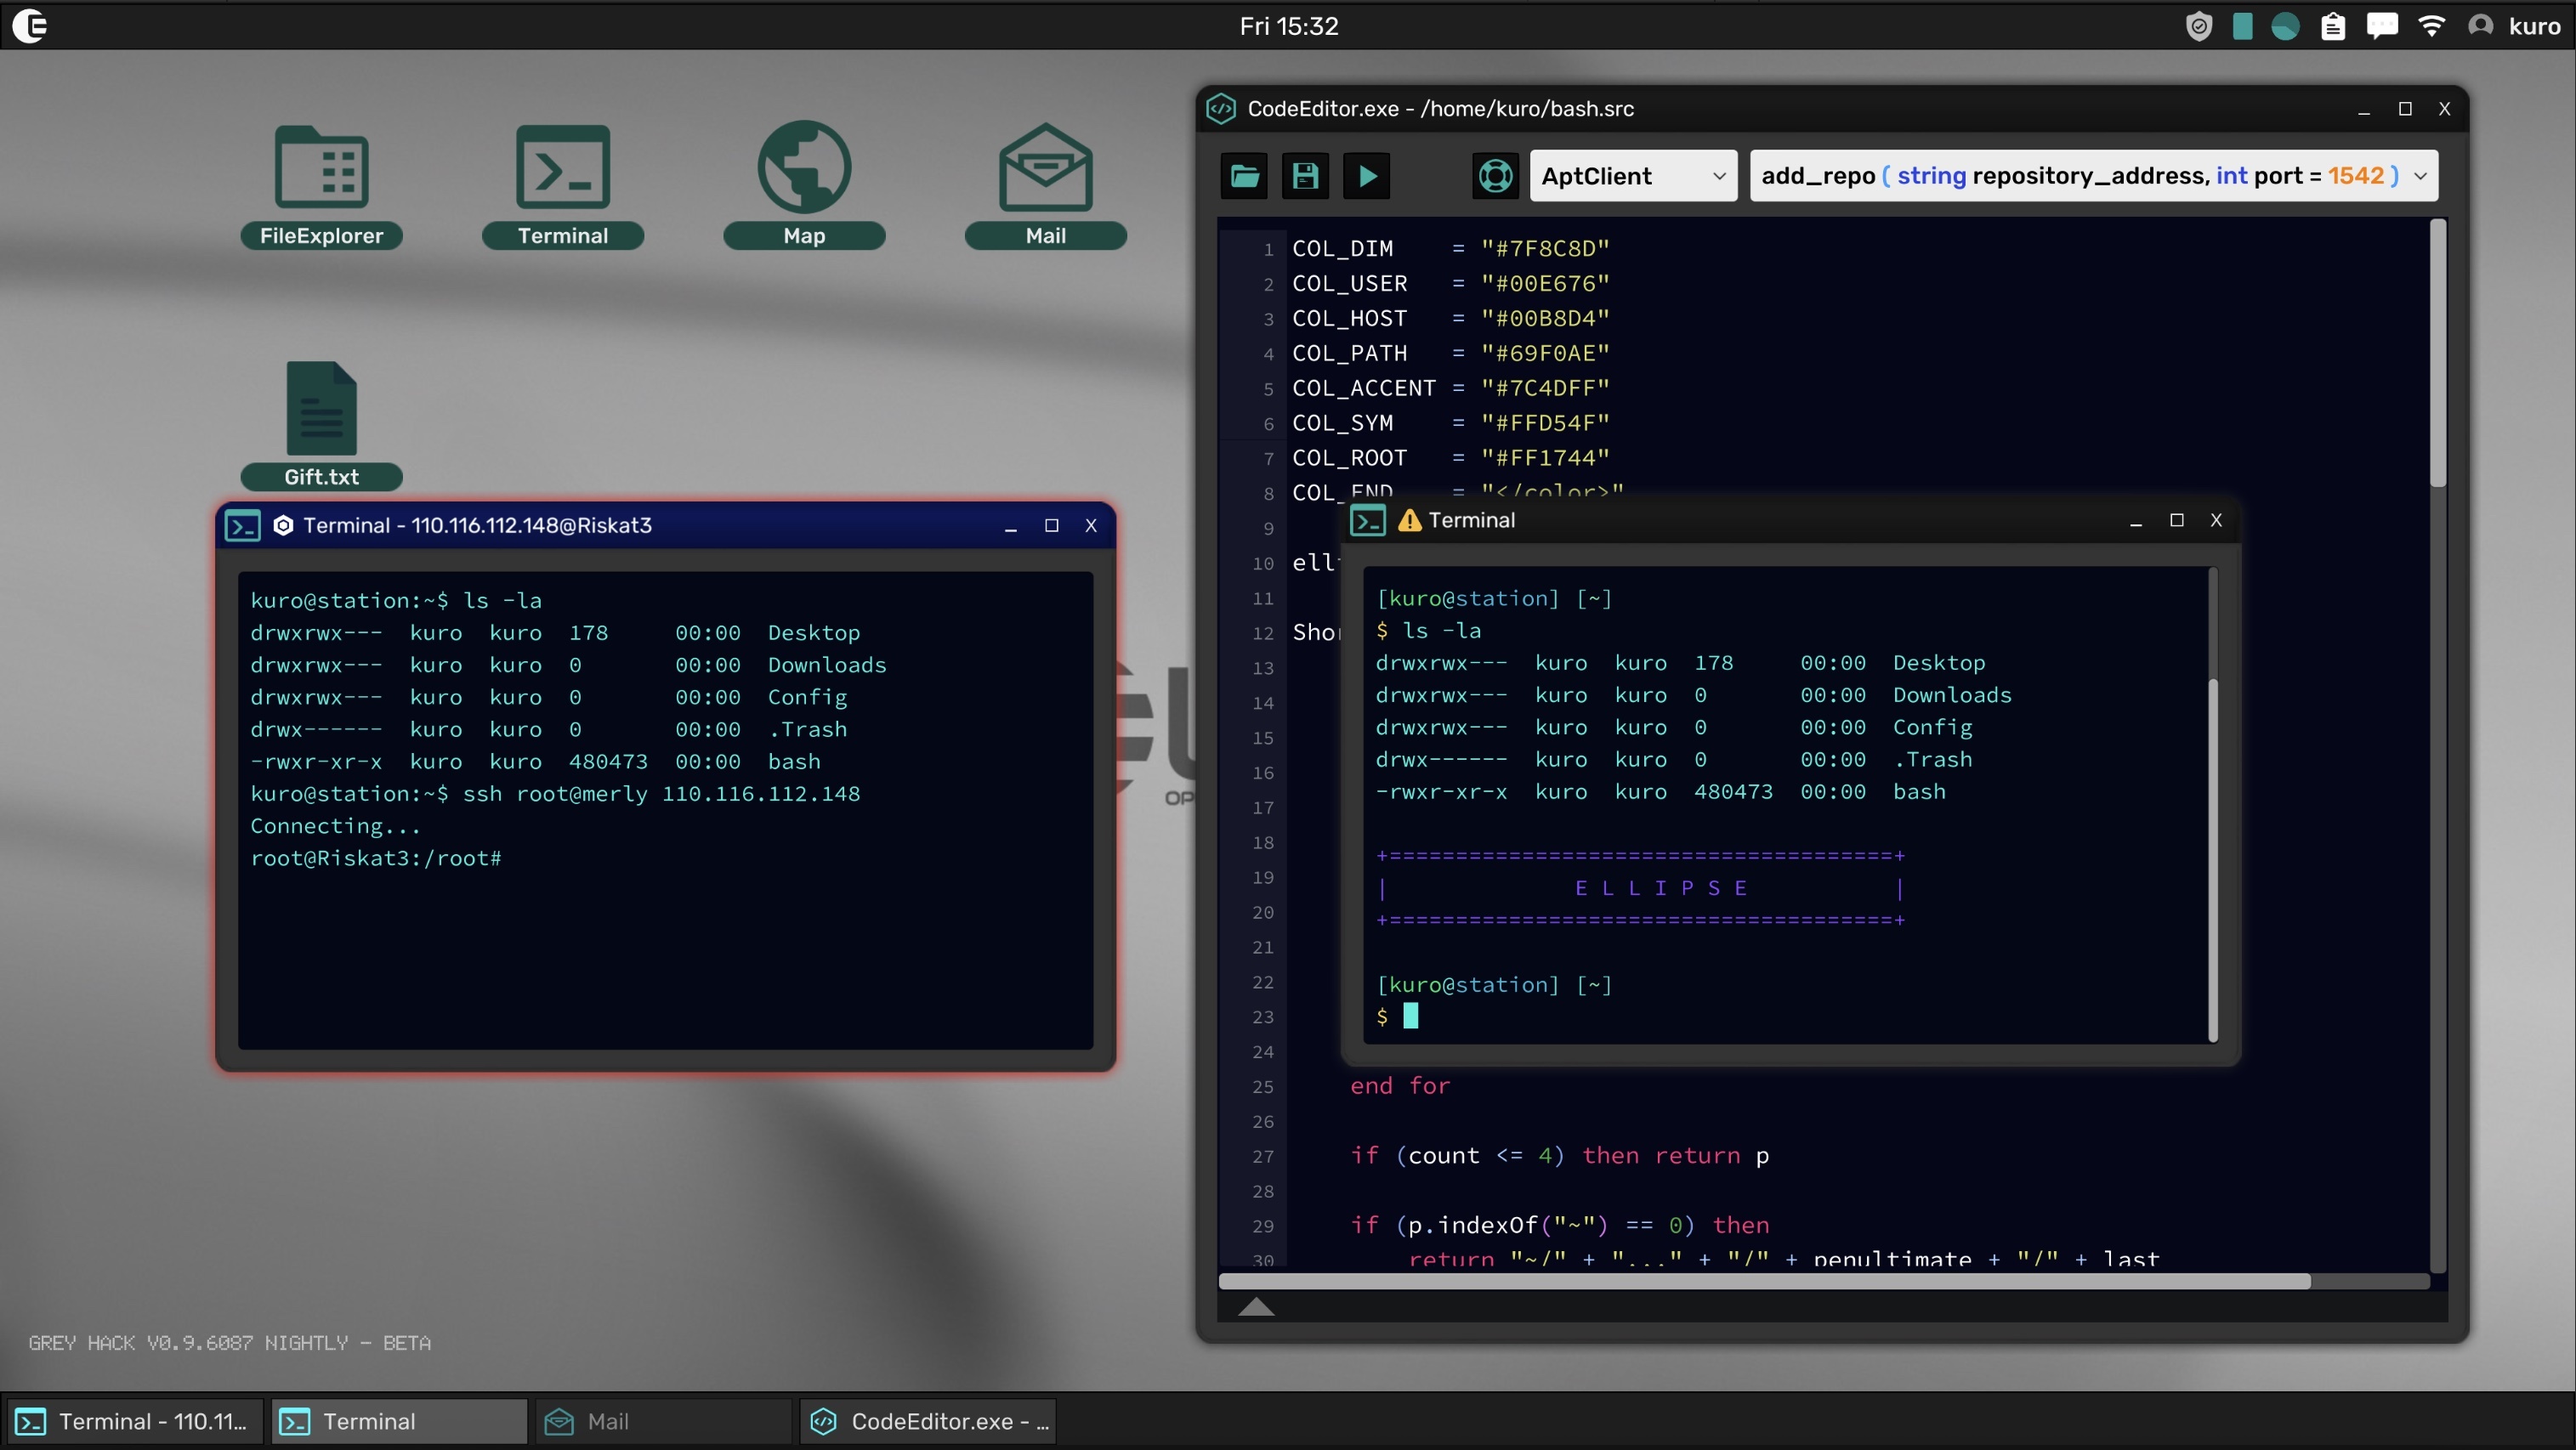Open the Map desktop icon
This screenshot has height=1450, width=2576.
coord(804,184)
